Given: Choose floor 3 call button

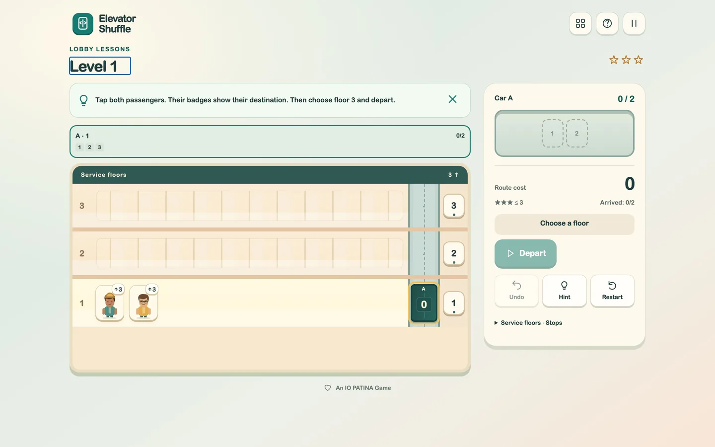Looking at the screenshot, I should click(x=453, y=206).
